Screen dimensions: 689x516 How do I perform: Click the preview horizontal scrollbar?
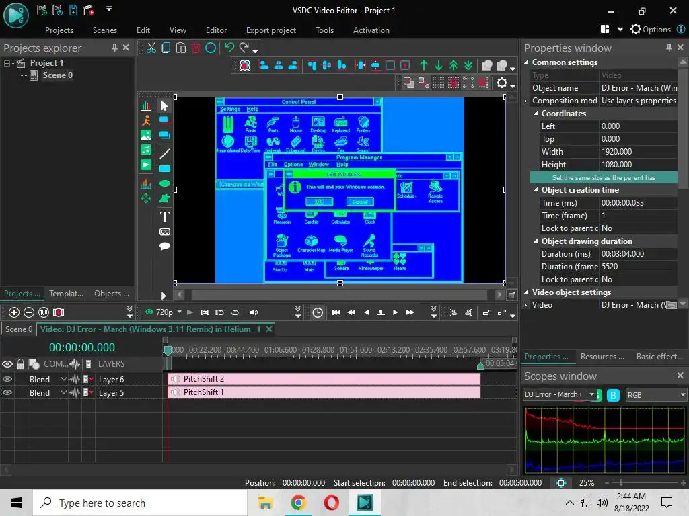click(339, 295)
